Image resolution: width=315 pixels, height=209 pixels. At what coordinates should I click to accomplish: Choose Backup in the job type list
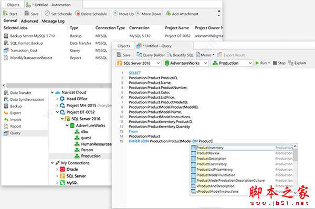point(16,106)
